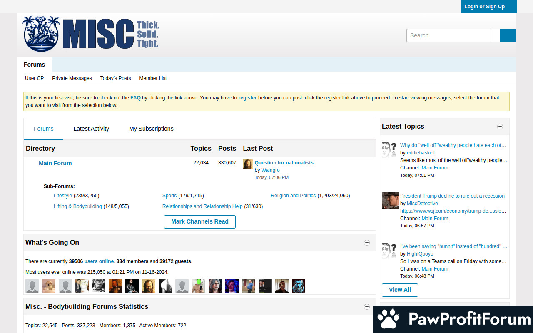
Task: Click eddiehaskell's avatar in Latest Topics
Action: click(389, 150)
